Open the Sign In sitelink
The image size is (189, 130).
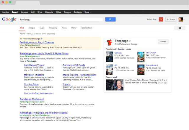(66, 84)
